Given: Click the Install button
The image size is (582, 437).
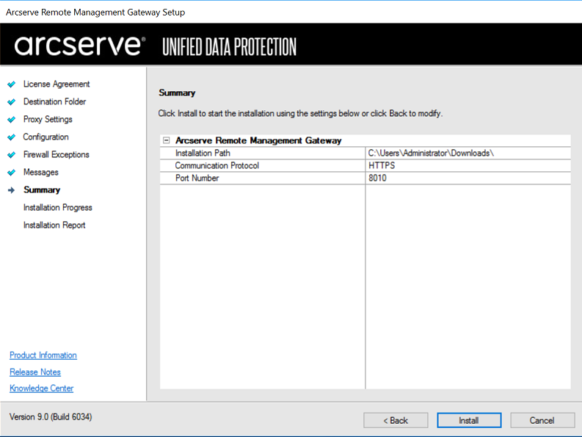Looking at the screenshot, I should 469,420.
